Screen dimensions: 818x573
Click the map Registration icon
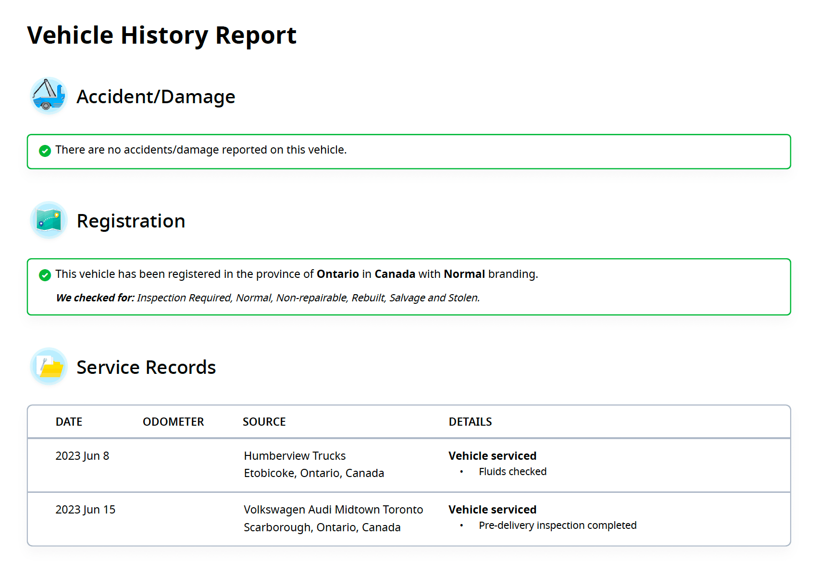pyautogui.click(x=48, y=220)
